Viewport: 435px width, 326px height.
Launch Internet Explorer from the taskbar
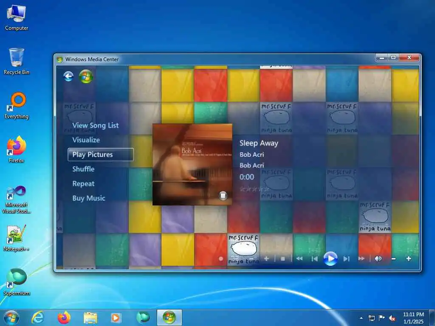(x=37, y=318)
